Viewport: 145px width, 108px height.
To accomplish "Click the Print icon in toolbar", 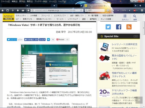I will [x=23, y=10].
